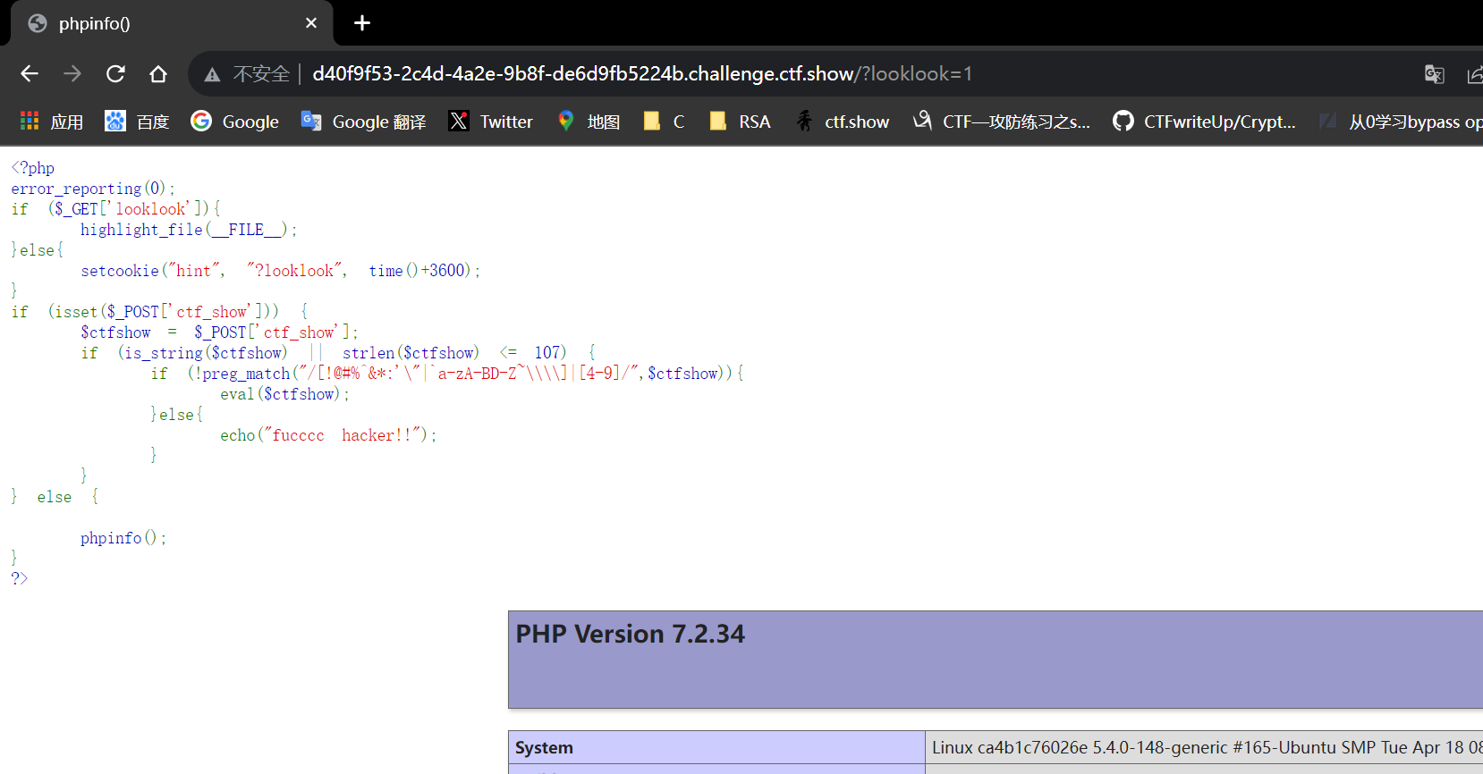Go back to the previous page

click(30, 73)
